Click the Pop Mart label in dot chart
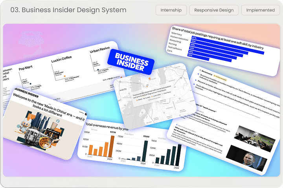This screenshot has height=188, width=283. pos(26,68)
